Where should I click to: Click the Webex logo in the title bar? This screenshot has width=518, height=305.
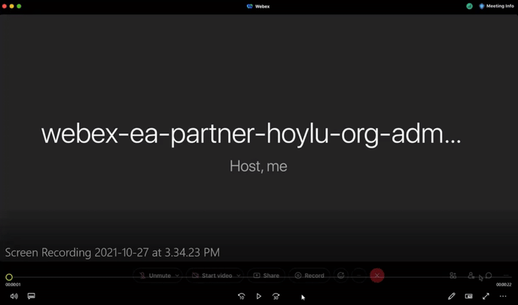pos(250,6)
